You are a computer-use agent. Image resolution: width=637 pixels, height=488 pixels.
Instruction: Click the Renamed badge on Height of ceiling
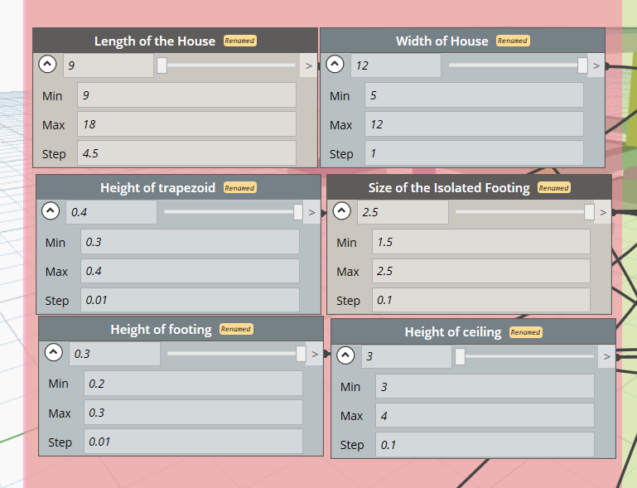pos(525,332)
